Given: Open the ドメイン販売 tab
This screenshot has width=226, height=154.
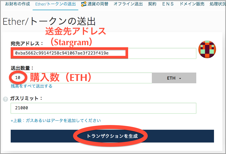Looking at the screenshot, I should pos(192,4).
